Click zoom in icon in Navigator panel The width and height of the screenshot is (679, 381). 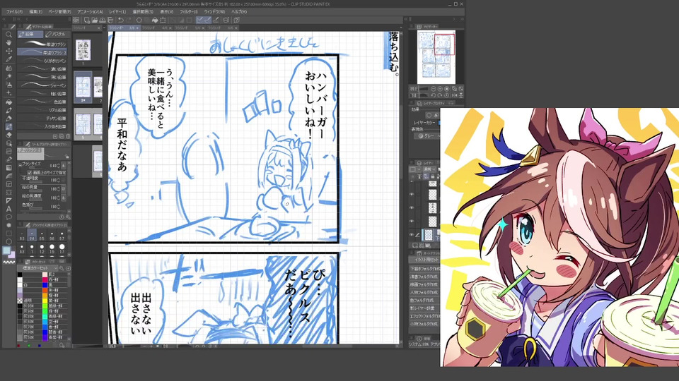tap(439, 89)
